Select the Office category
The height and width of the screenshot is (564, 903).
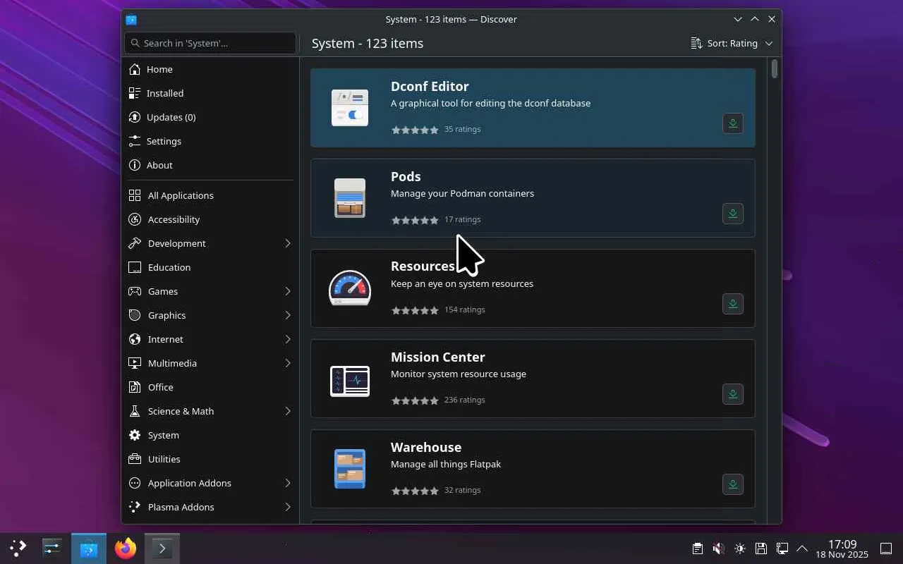point(210,387)
